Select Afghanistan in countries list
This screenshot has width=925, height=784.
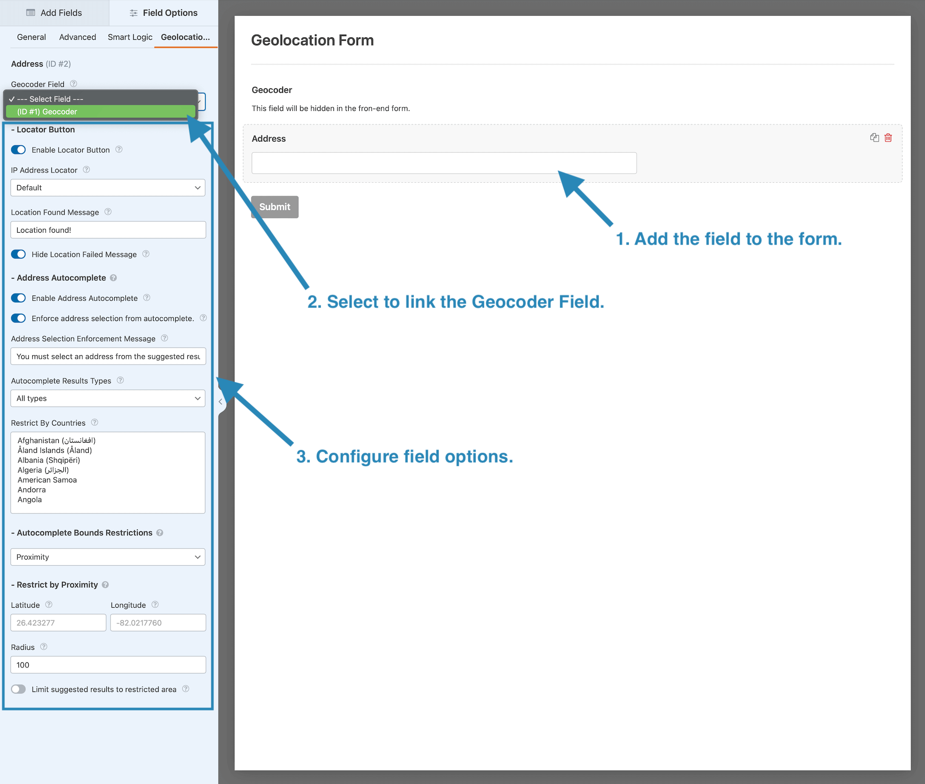coord(56,440)
